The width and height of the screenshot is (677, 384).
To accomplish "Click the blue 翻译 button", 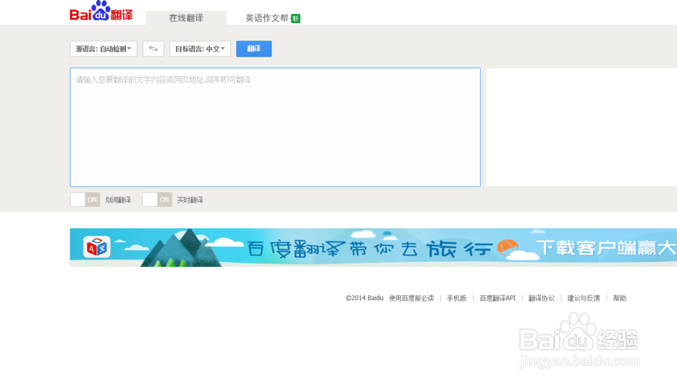I will tap(254, 49).
